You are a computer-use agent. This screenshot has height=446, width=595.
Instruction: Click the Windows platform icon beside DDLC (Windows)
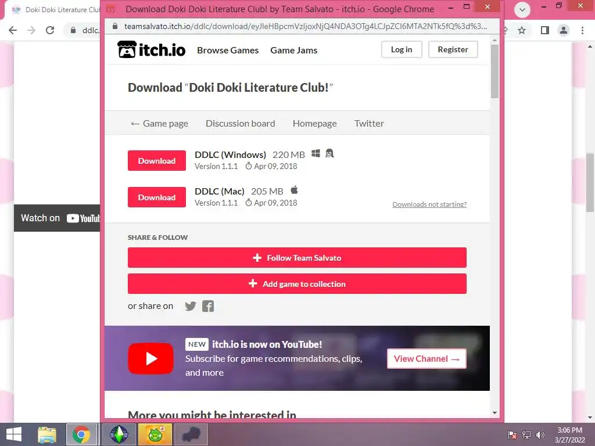(316, 153)
